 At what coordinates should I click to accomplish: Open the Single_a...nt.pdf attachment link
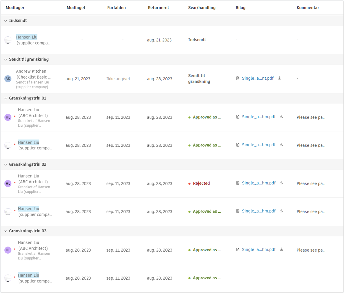pyautogui.click(x=257, y=78)
